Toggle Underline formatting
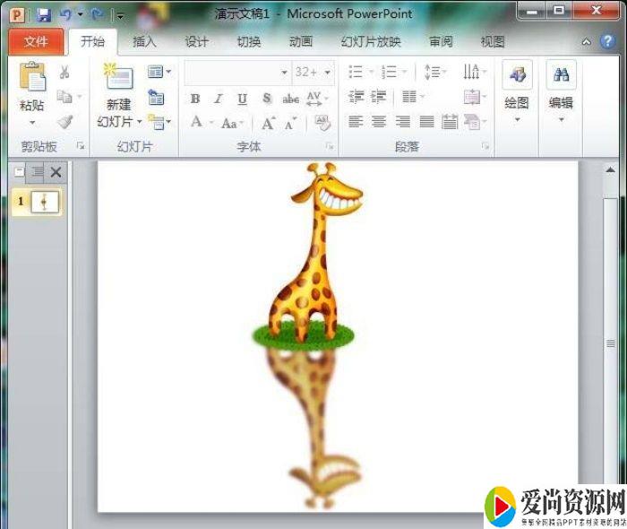Screen dimensions: 627x529 [x=242, y=99]
